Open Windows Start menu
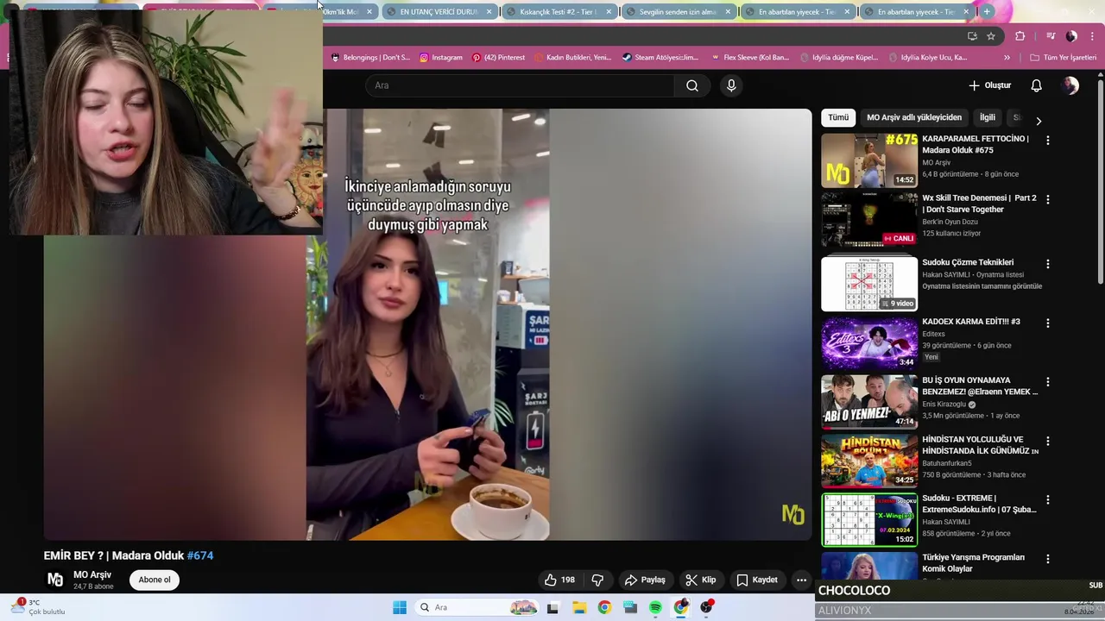Screen dimensions: 1105x621 click(x=400, y=607)
